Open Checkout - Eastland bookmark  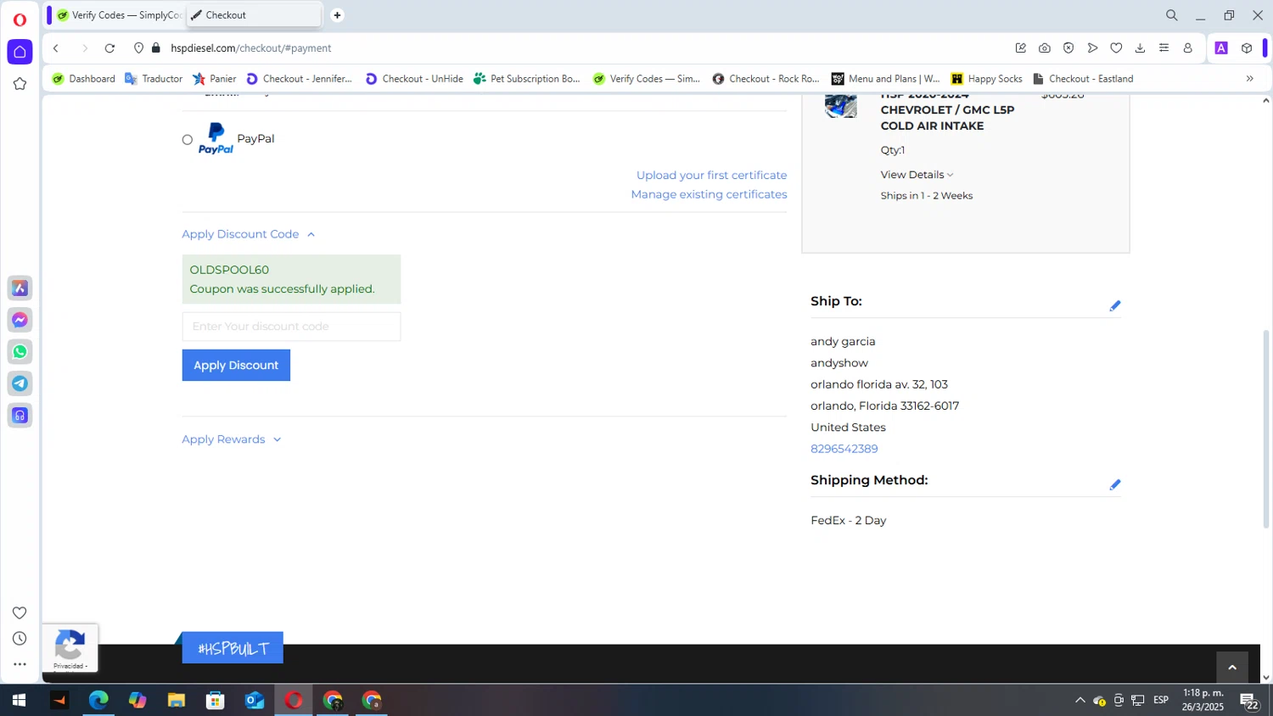tap(1083, 79)
